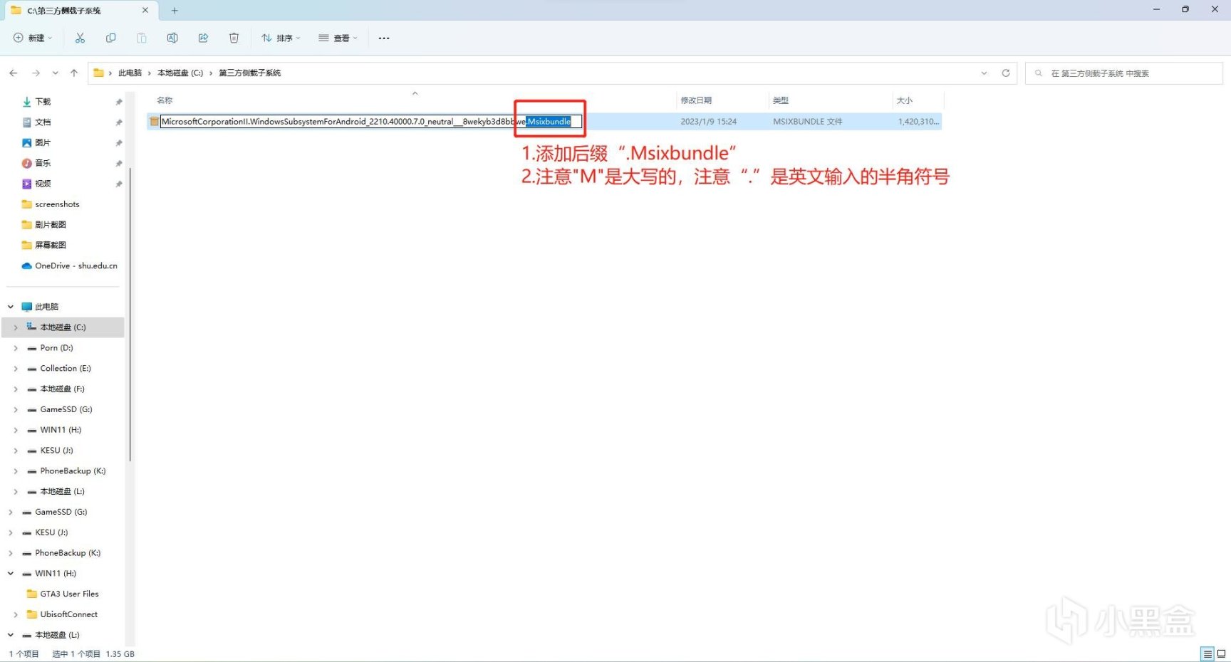
Task: Go up one folder level
Action: point(74,73)
